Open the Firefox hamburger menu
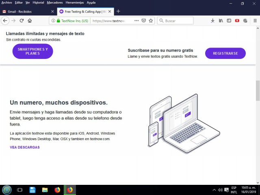Viewport: 260px width, 195px height. click(x=255, y=21)
